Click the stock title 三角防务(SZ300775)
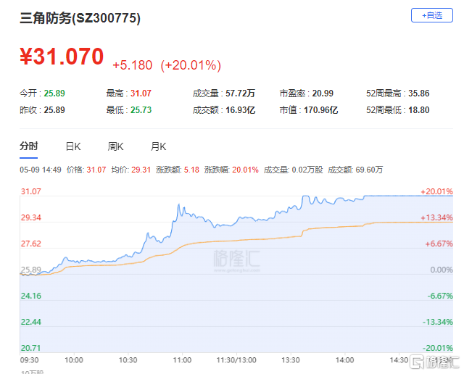 click(x=80, y=18)
